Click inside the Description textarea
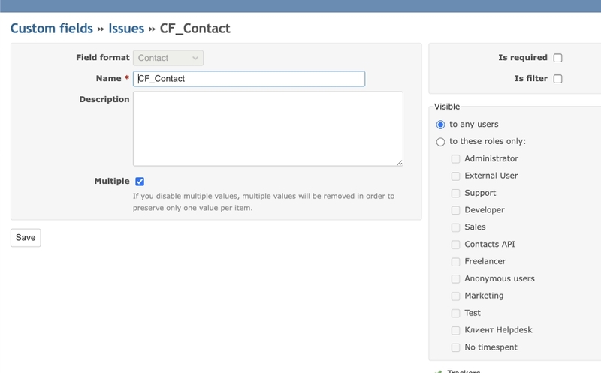 click(267, 128)
